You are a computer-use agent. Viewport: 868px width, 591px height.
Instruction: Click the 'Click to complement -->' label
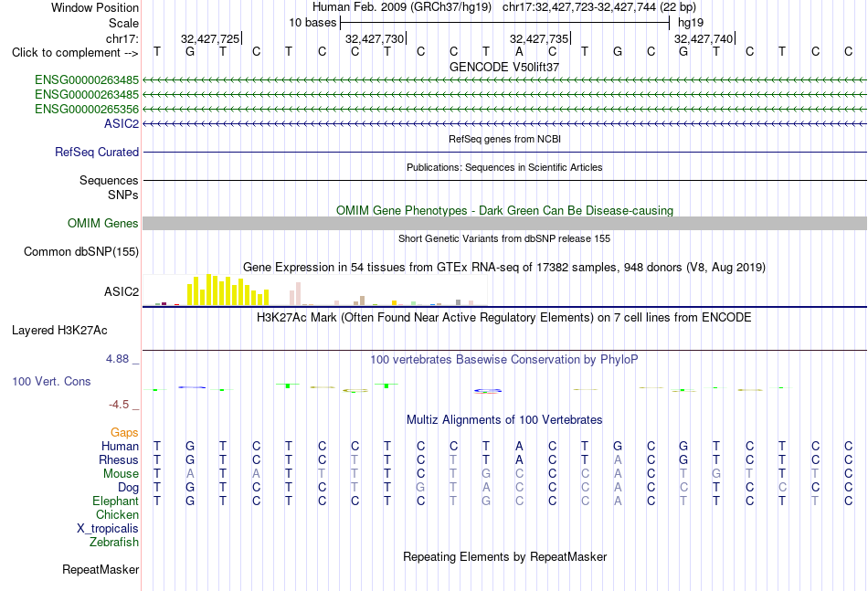pyautogui.click(x=75, y=53)
